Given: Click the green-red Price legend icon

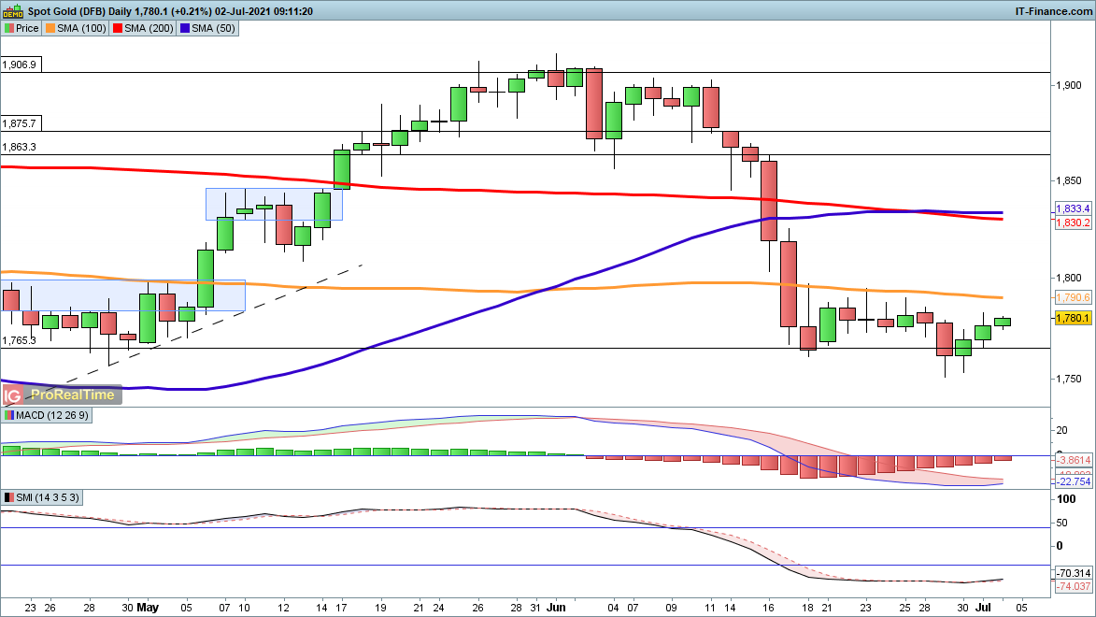Looking at the screenshot, I should 8,28.
